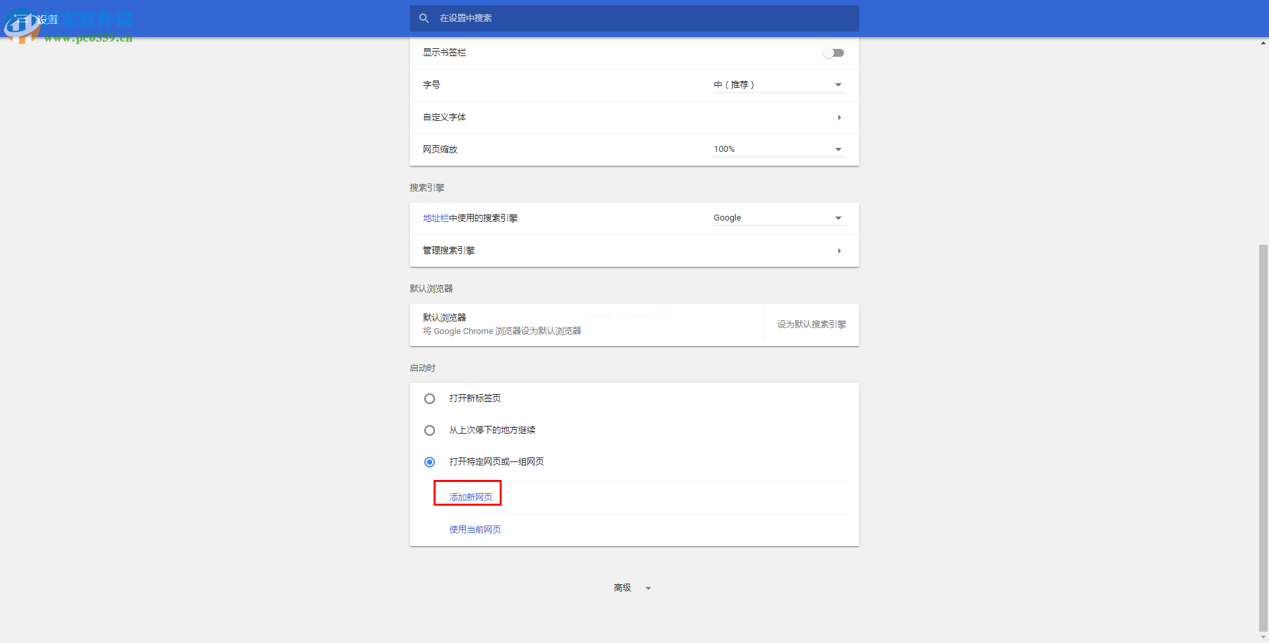
Task: Click the 高级 expander arrow icon
Action: tap(648, 588)
